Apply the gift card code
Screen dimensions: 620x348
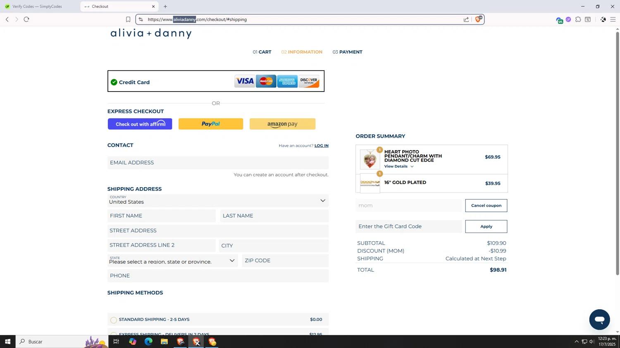tap(486, 226)
